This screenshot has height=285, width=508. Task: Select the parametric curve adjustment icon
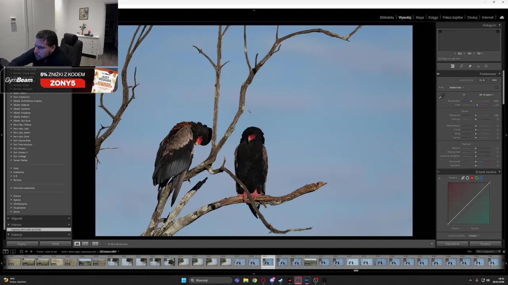[x=463, y=178]
